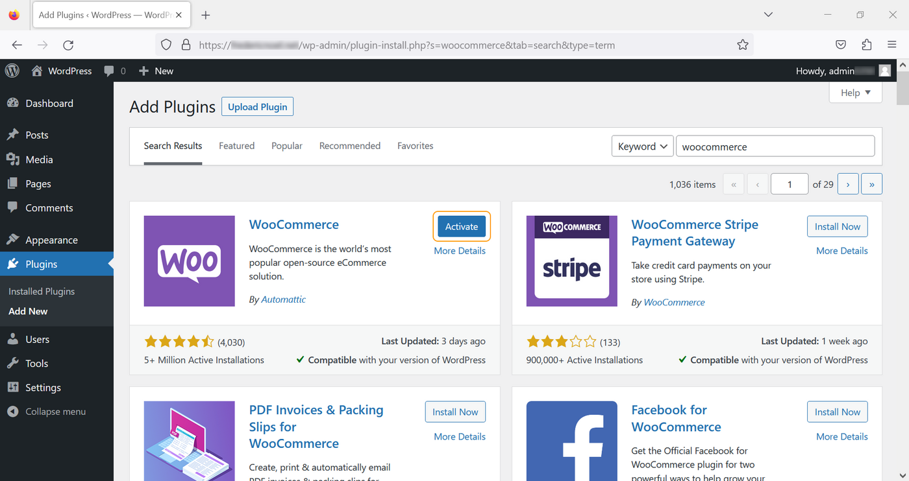This screenshot has width=909, height=481.
Task: Toggle the bookmark star in the address bar
Action: 742,45
